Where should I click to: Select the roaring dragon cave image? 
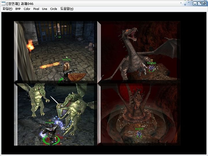pos(139,52)
